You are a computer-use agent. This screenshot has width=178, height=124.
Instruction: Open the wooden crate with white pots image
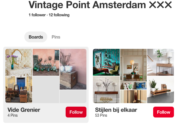[x=73, y=69]
